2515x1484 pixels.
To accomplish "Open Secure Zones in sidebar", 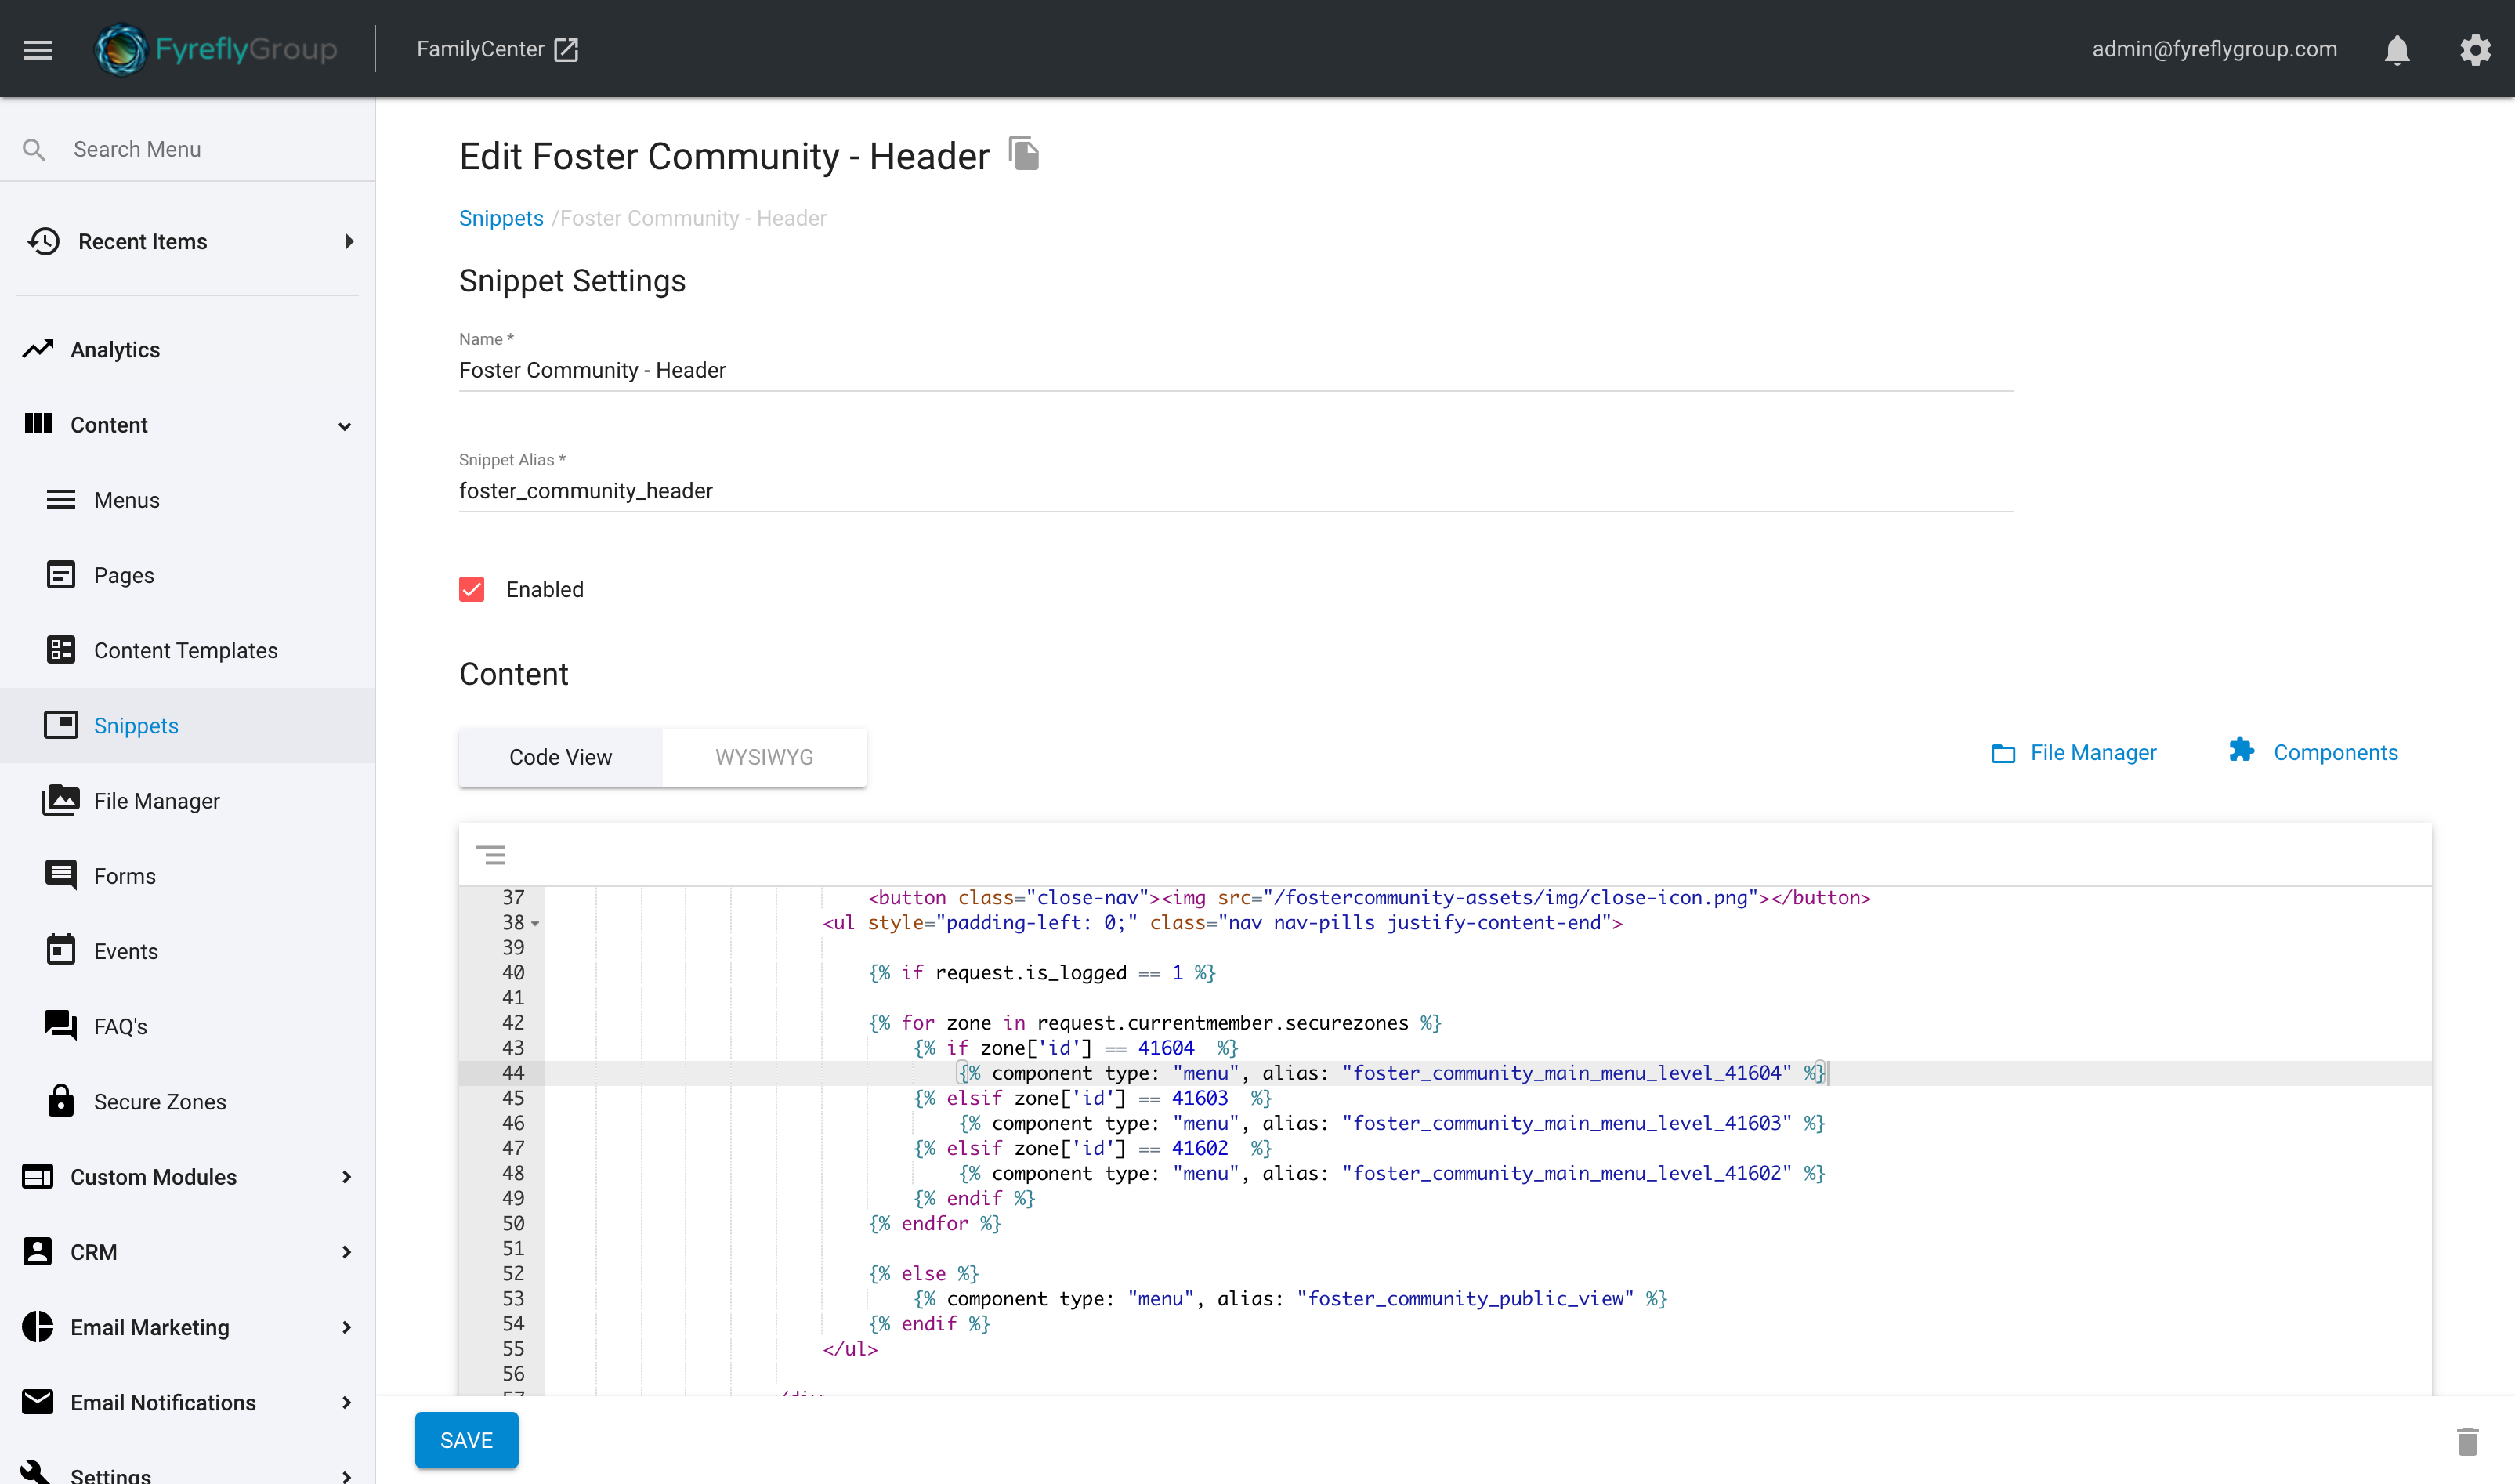I will point(159,1101).
